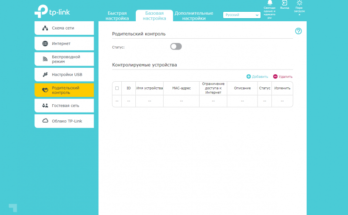Click the Схема сети network icon
The image size is (348, 215).
(x=45, y=28)
